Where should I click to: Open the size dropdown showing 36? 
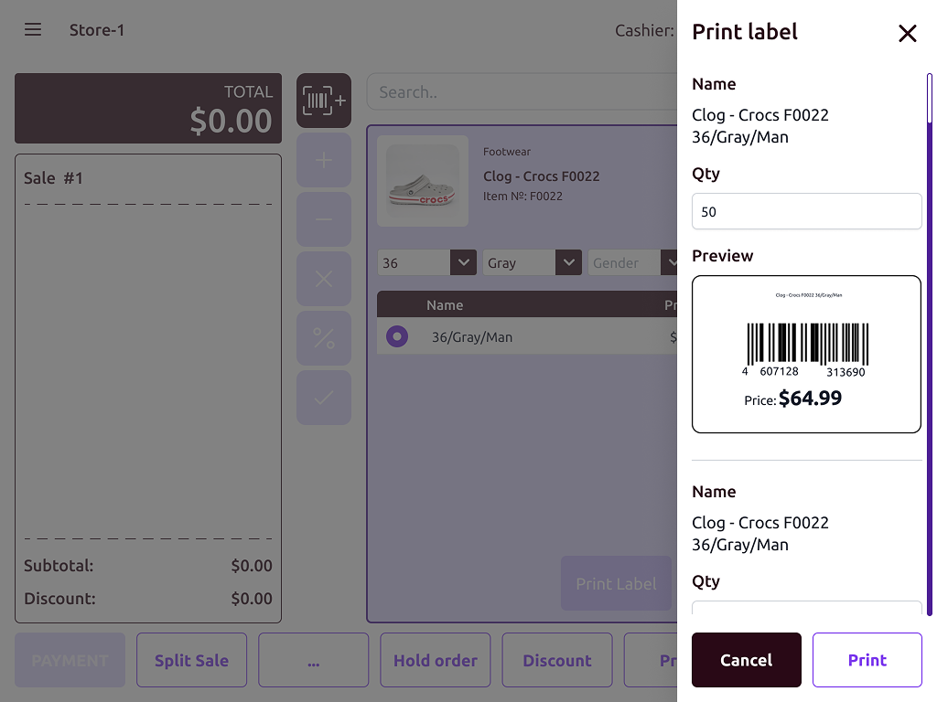coord(426,262)
